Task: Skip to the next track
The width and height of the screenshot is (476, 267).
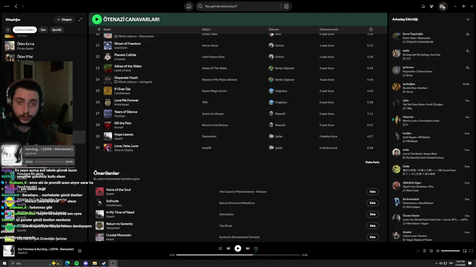Action: coord(248,248)
